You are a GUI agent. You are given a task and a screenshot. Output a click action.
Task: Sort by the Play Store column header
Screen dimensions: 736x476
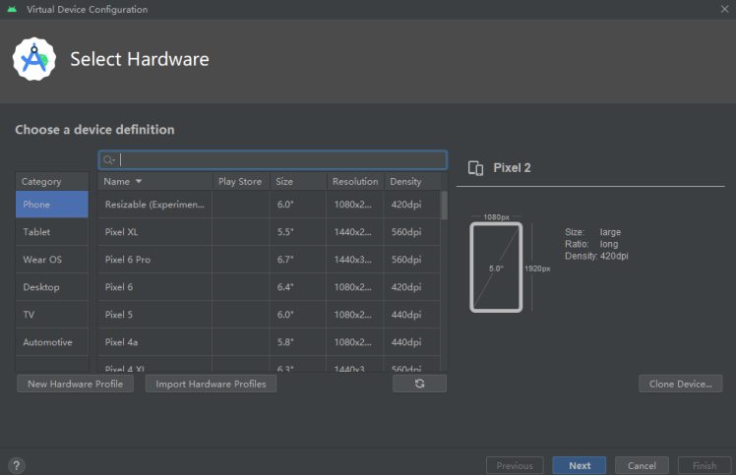coord(240,182)
